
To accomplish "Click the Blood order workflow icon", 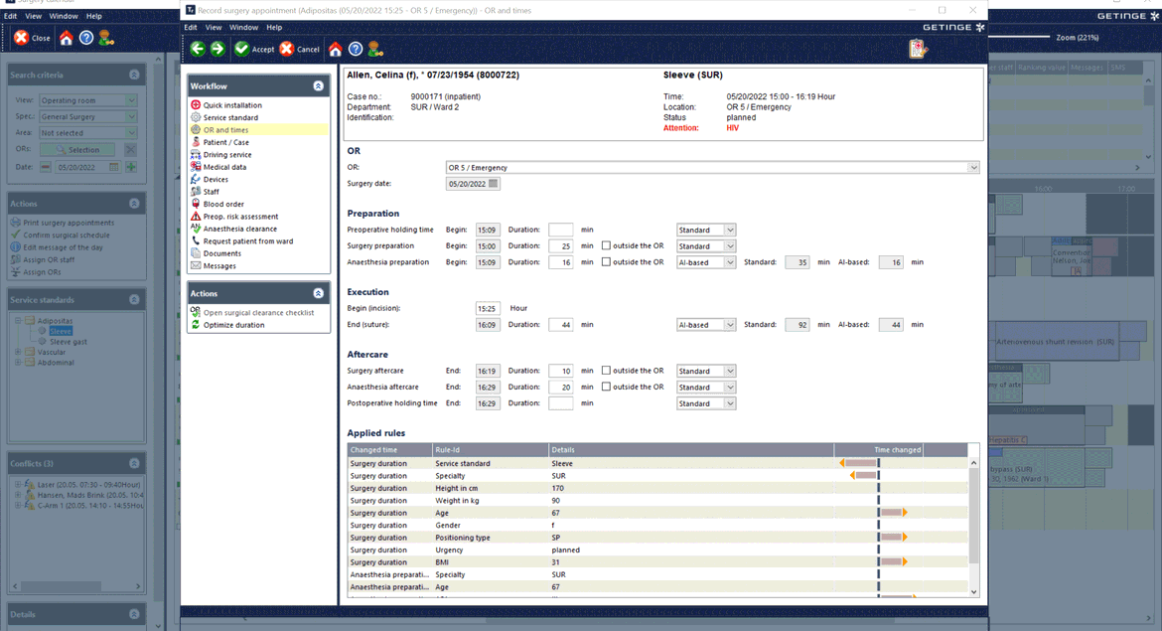I will coord(196,204).
